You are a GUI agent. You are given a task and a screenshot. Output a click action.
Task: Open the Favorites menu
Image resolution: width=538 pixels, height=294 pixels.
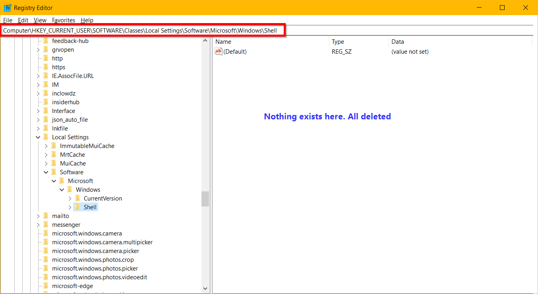64,20
